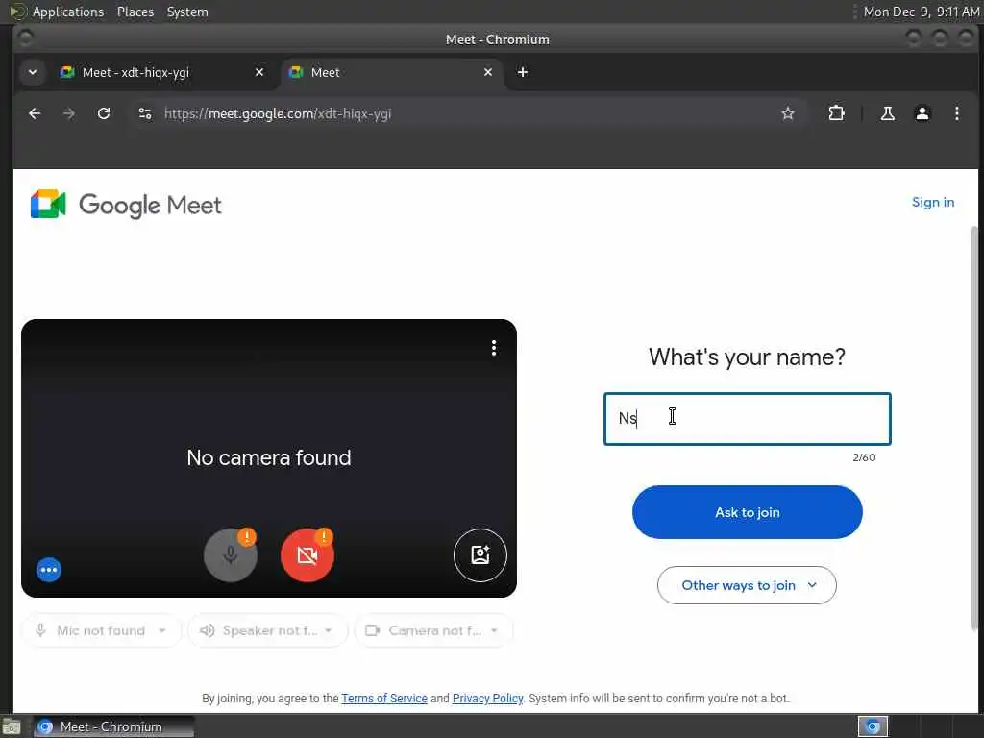Open the Chrome Labs flask icon
The height and width of the screenshot is (738, 984).
[887, 113]
